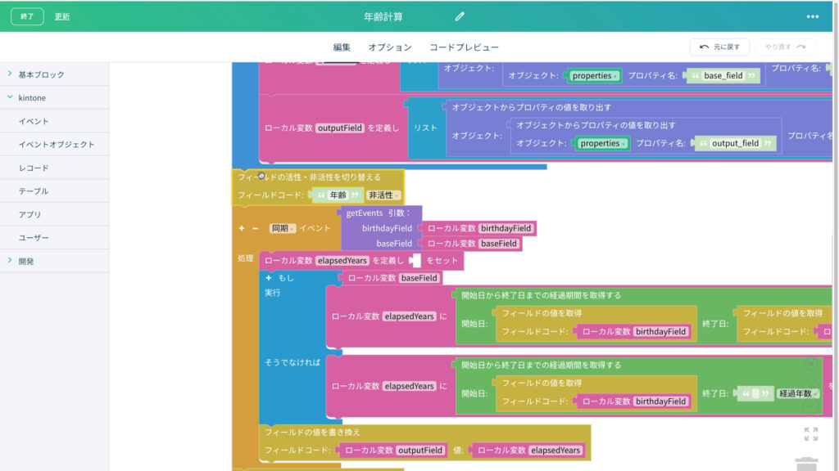Click the 更新 link in the header
The width and height of the screenshot is (839, 471).
click(x=61, y=15)
